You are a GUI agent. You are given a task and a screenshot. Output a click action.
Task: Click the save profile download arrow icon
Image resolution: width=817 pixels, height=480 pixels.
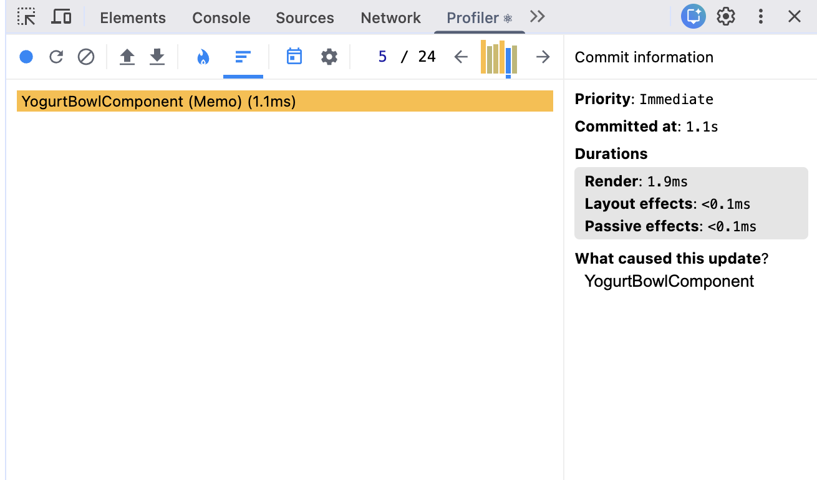tap(157, 57)
